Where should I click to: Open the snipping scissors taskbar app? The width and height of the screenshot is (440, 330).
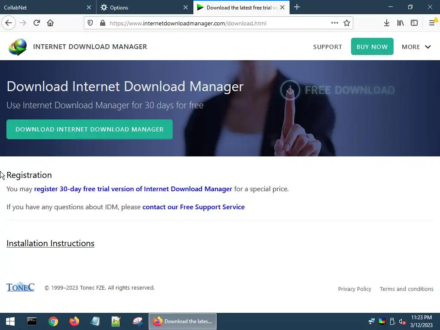point(137,321)
